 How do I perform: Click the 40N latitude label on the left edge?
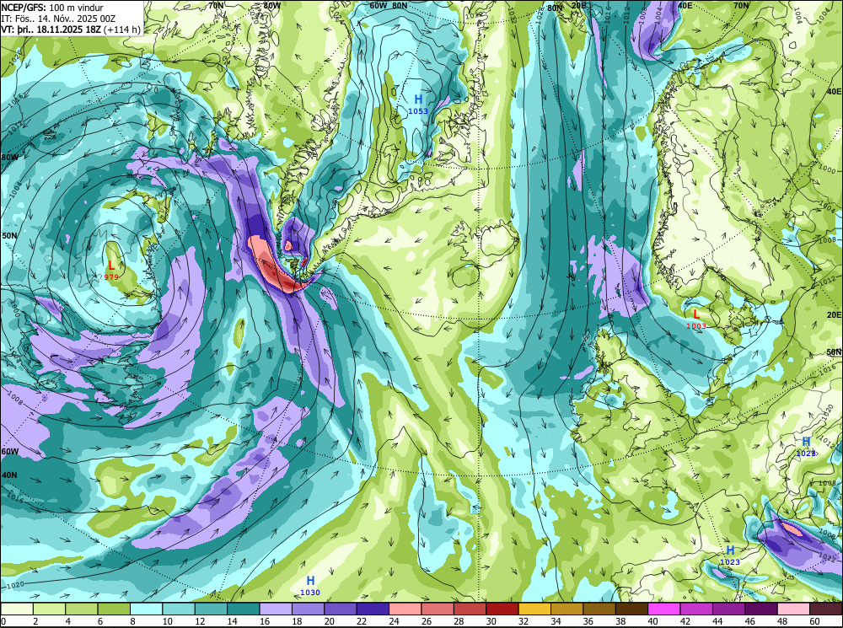(x=9, y=475)
